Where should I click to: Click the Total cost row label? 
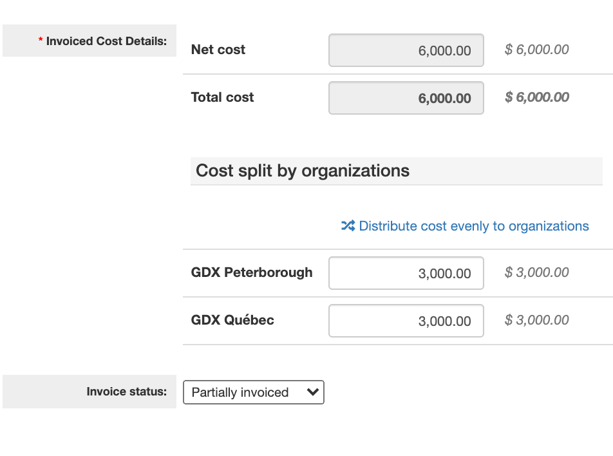tap(222, 97)
